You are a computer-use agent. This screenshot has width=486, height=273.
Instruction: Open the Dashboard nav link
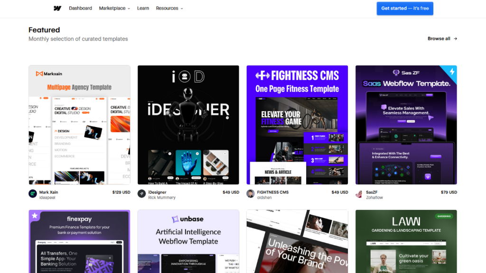(x=80, y=9)
